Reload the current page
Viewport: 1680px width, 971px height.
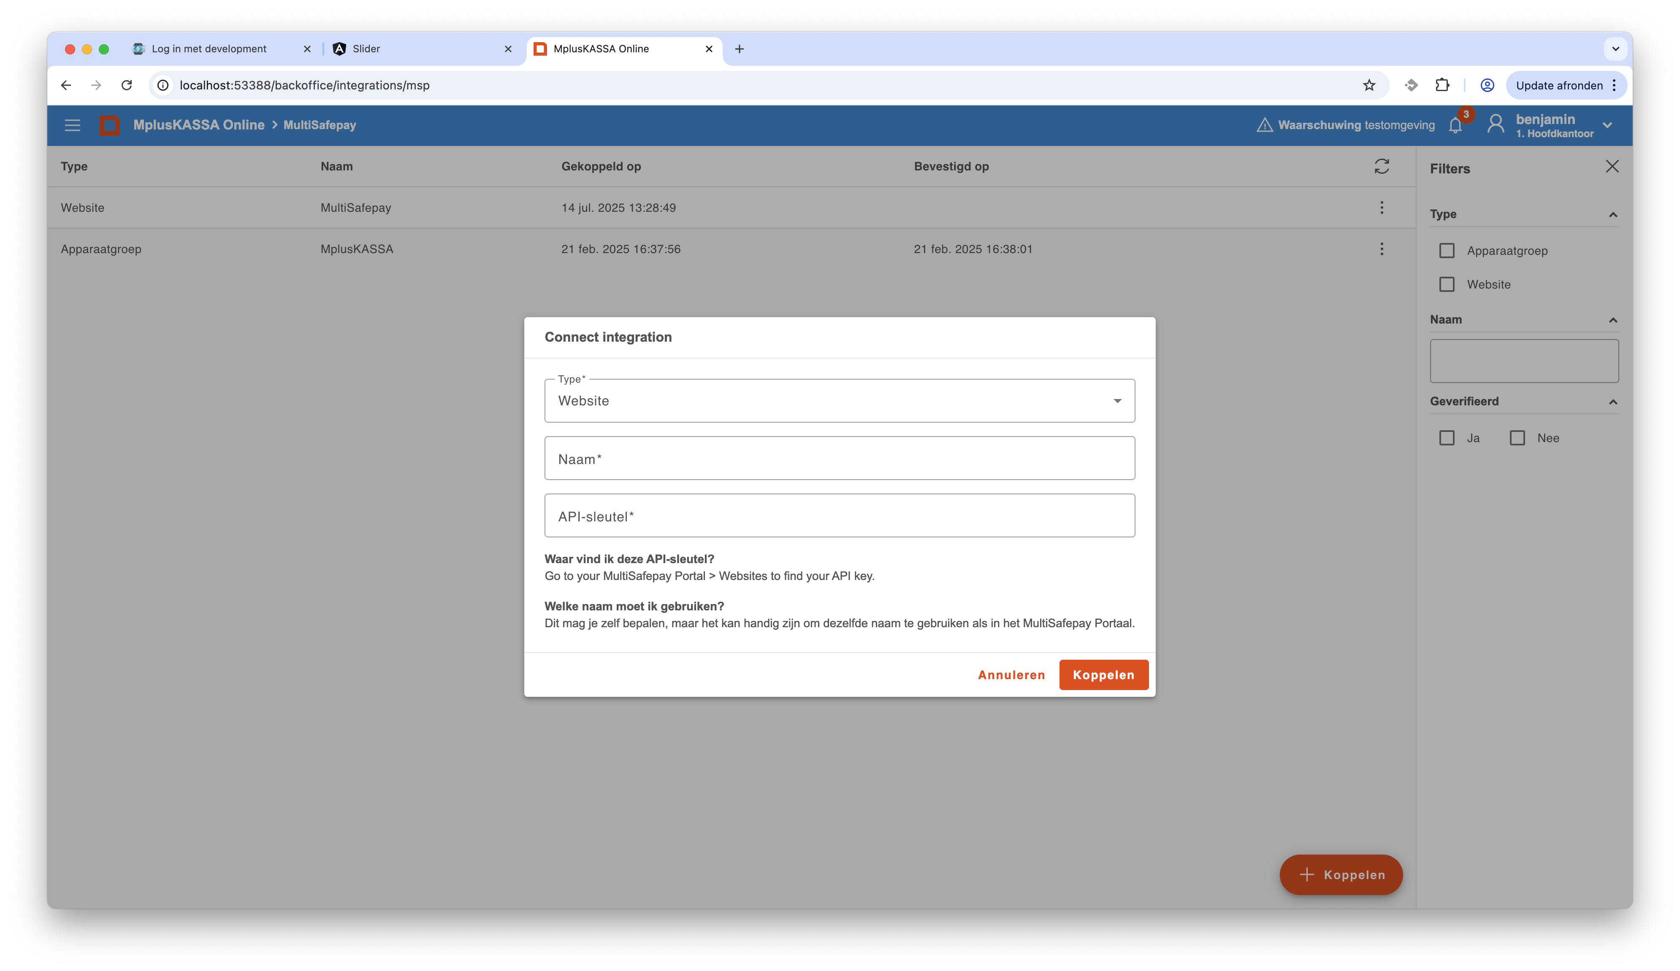[x=127, y=85]
